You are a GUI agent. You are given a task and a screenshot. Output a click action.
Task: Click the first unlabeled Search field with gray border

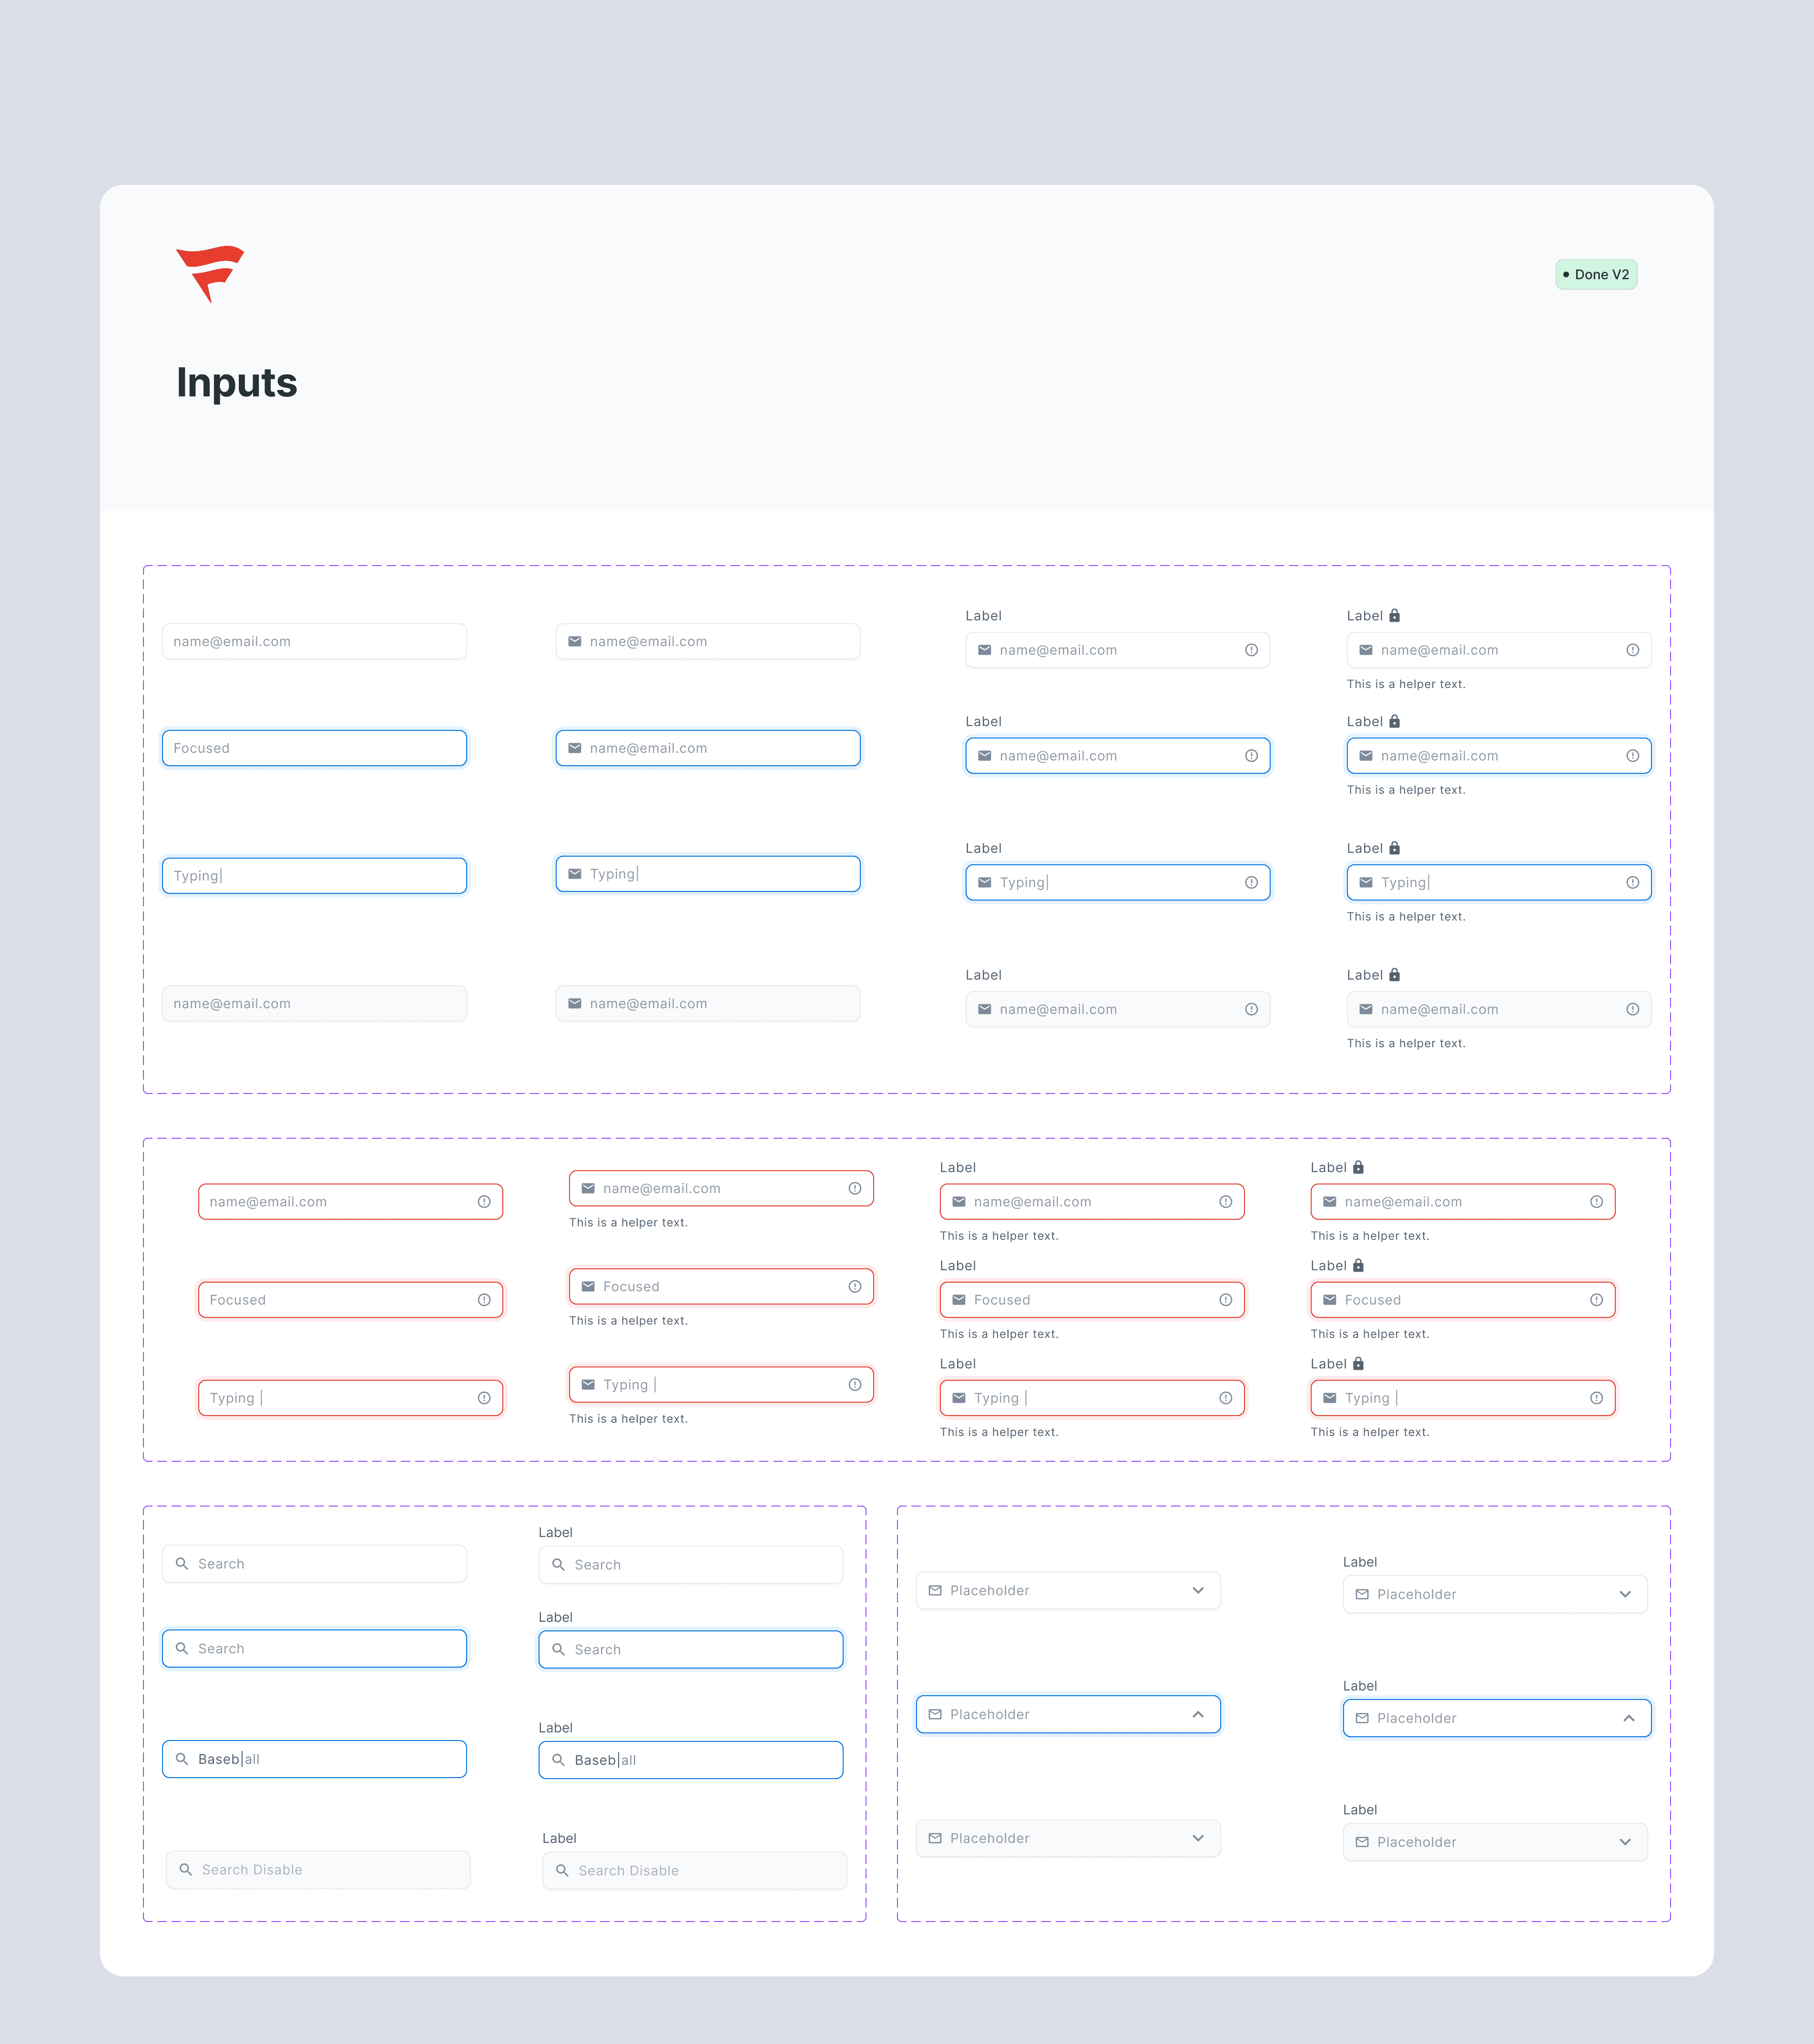[x=314, y=1564]
